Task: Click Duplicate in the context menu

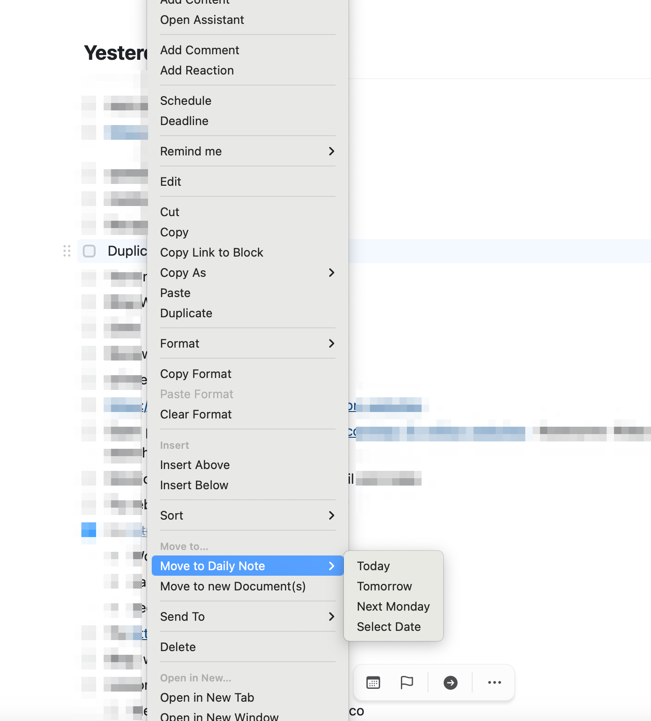Action: click(186, 313)
